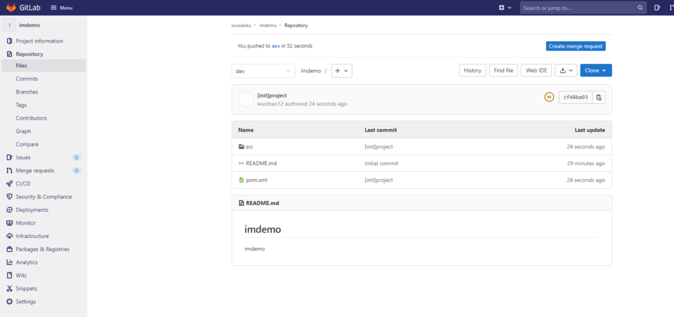This screenshot has height=317, width=674.
Task: Open the Wiki sidebar item
Action: (x=21, y=276)
